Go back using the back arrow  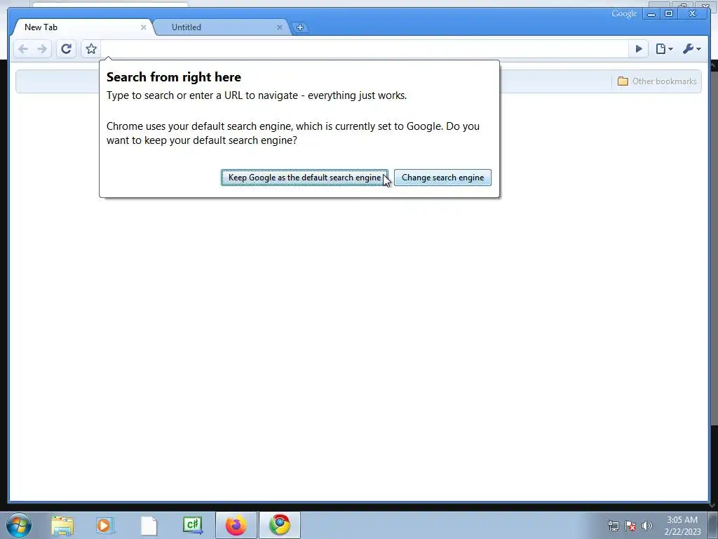coord(23,49)
